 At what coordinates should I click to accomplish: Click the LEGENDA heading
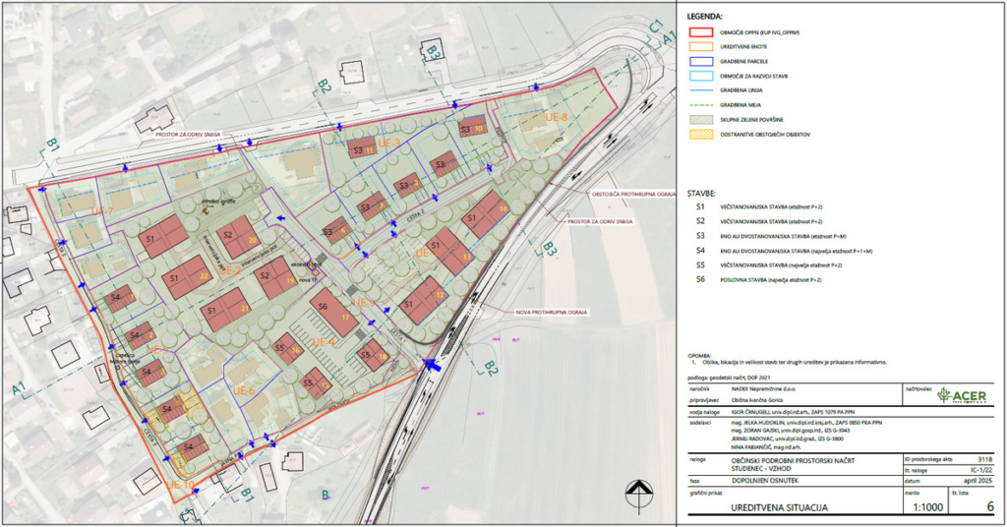[x=702, y=17]
